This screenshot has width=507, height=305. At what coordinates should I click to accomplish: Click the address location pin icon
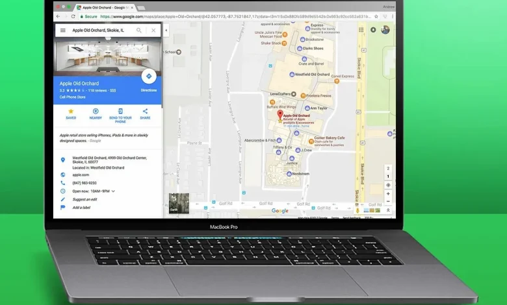coord(63,160)
